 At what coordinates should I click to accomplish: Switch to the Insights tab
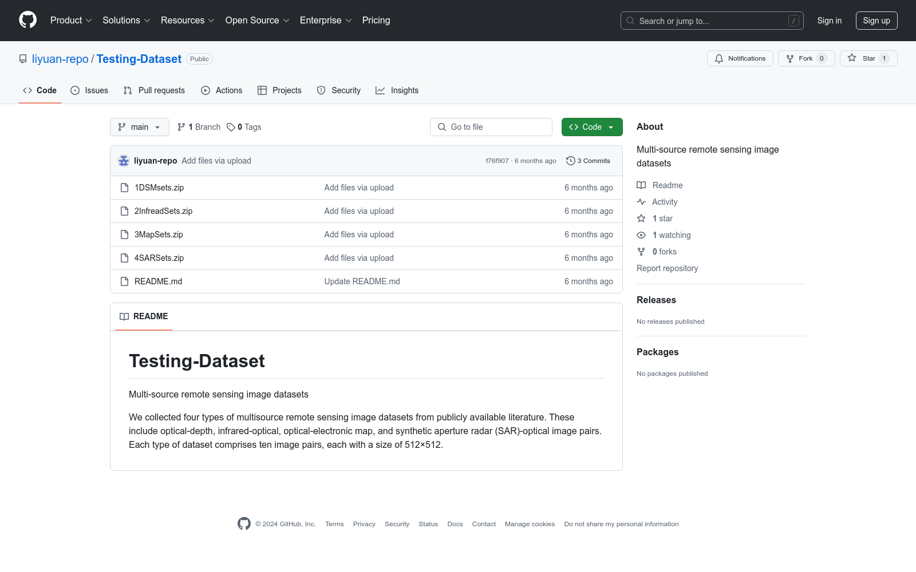[397, 90]
